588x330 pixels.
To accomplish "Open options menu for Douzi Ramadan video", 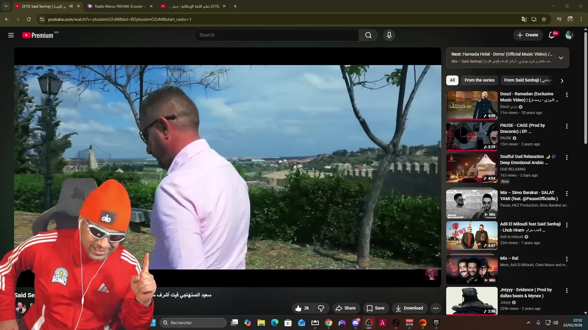I will pos(566,94).
